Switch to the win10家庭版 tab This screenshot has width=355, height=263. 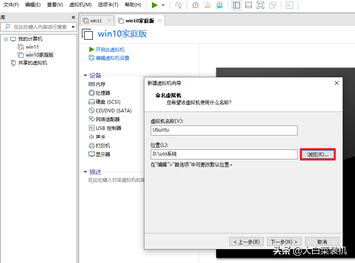(140, 21)
